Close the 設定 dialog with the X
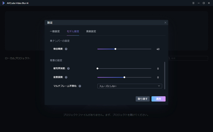 click(x=165, y=23)
